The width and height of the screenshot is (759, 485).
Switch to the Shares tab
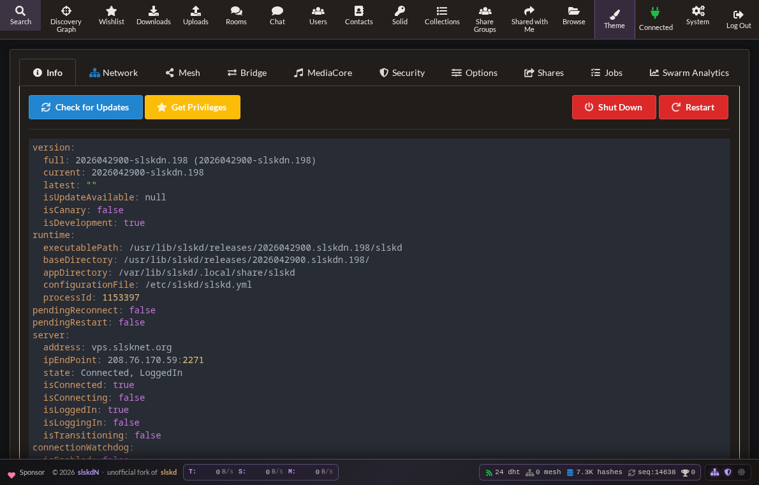543,73
